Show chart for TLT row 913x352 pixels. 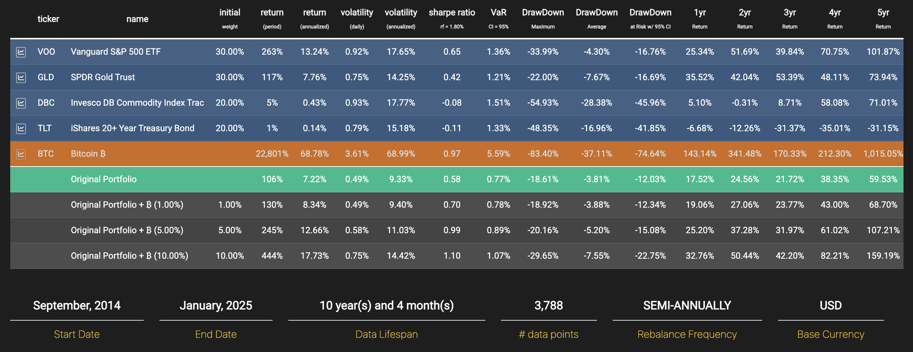[x=21, y=128]
